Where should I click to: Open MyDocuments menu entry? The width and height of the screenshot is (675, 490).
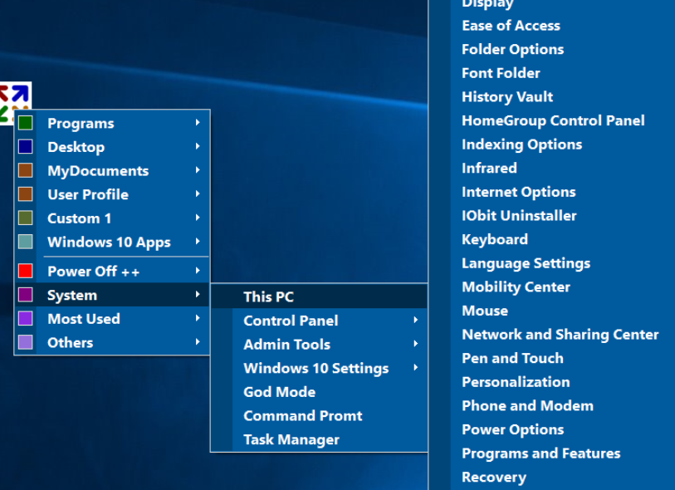[112, 170]
